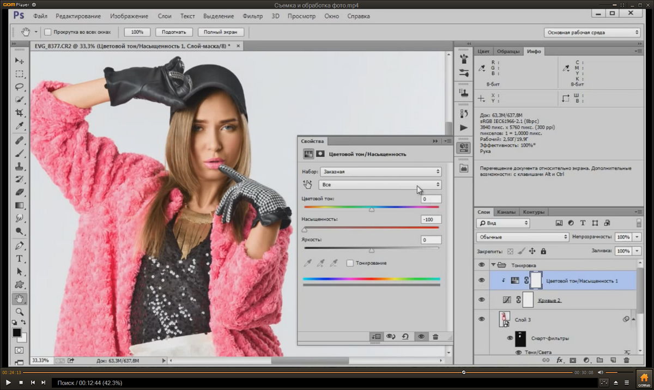Screen dimensions: 654x390
Task: Open the Набор preset dropdown
Action: coord(380,172)
